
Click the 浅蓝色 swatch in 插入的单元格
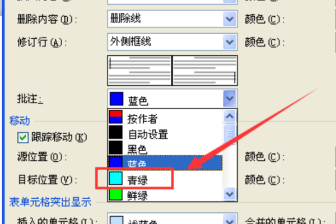[x=116, y=220]
